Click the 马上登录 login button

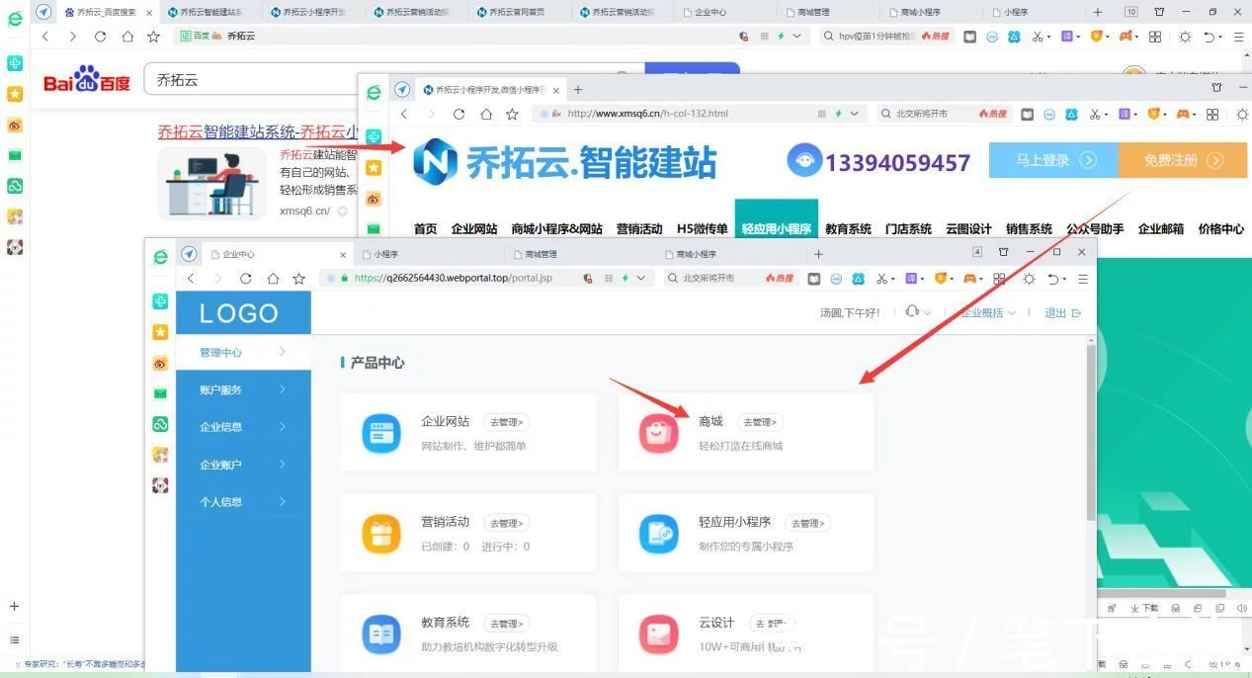[x=1053, y=160]
